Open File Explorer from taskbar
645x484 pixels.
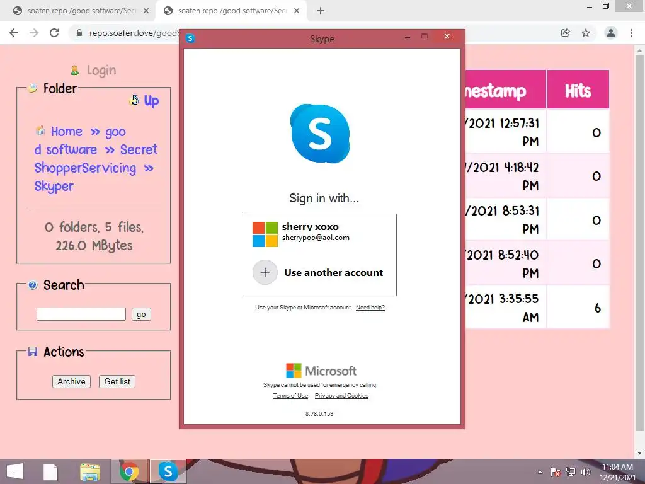[89, 471]
